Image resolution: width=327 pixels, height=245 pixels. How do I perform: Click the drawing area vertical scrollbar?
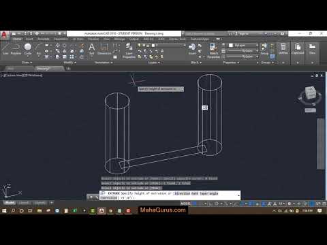(321, 144)
